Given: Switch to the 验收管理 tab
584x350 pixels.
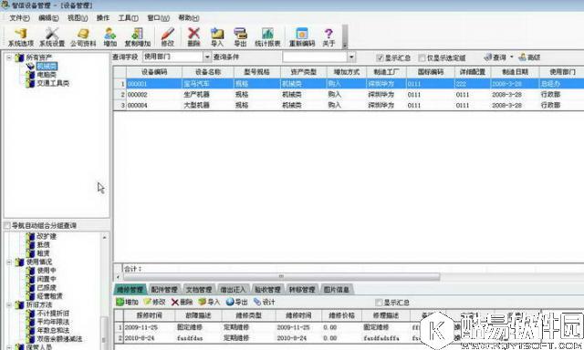Looking at the screenshot, I should (x=267, y=289).
